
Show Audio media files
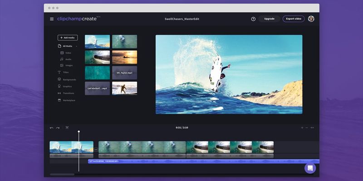(68, 59)
